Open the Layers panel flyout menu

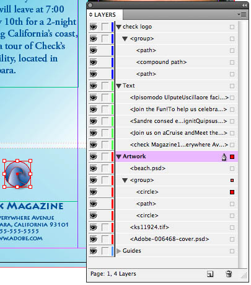pos(242,14)
